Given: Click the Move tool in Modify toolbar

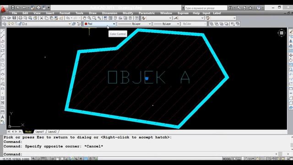Looking at the screenshot, I should (x=291, y=55).
